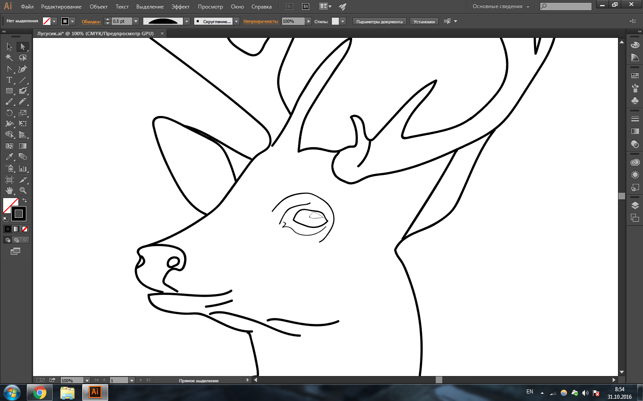Image resolution: width=643 pixels, height=401 pixels.
Task: Open the Эффект menu
Action: 180,7
